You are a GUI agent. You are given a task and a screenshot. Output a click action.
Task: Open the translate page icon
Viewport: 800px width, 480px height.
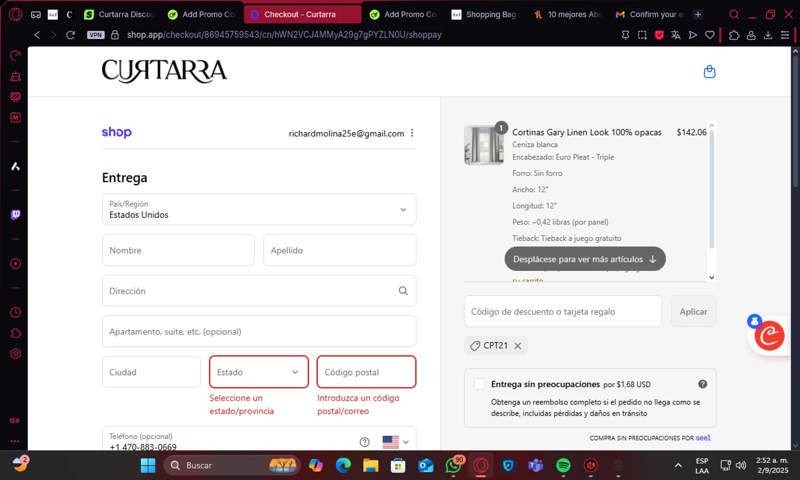click(x=676, y=35)
